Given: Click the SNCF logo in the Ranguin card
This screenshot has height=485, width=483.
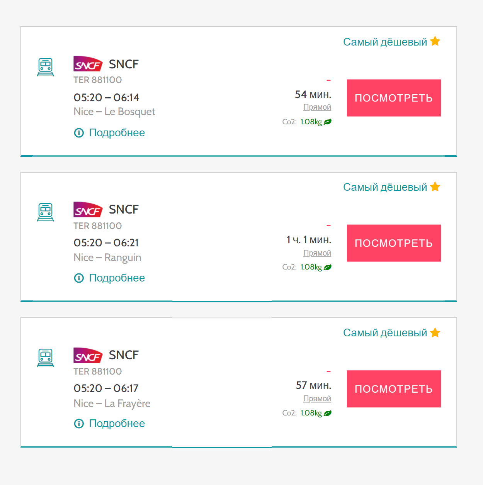Looking at the screenshot, I should (x=88, y=210).
